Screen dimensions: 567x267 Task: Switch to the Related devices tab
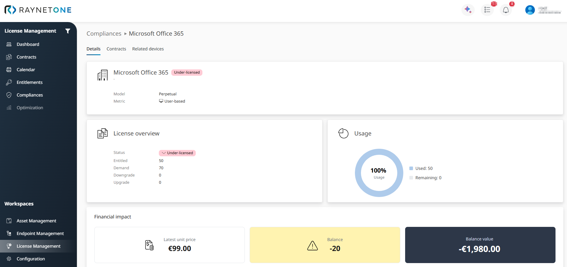148,49
